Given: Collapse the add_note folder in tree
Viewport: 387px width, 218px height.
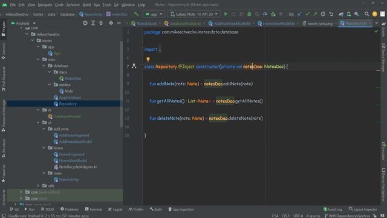Looking at the screenshot, I should [44, 129].
